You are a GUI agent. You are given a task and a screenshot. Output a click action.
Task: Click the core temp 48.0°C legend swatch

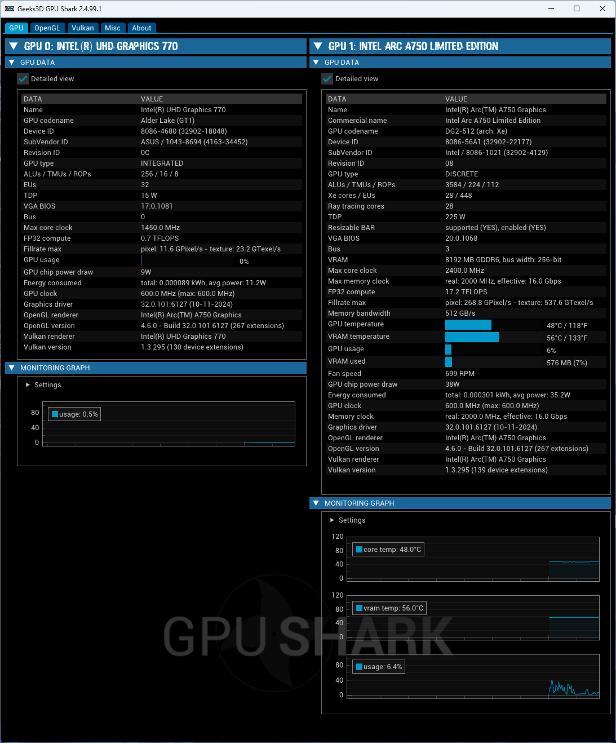tap(359, 550)
